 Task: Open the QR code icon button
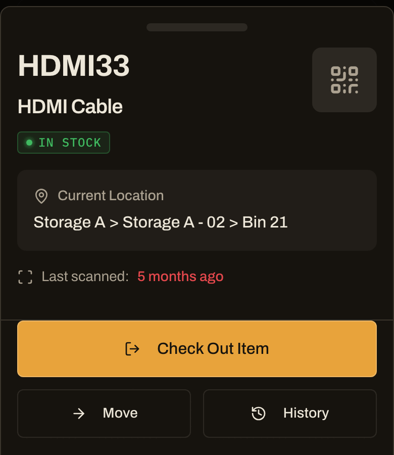coord(344,80)
